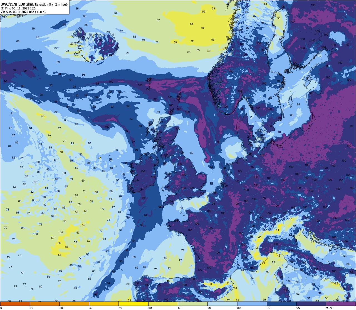This screenshot has height=310, width=356.
Task: Select the 10–20 orange legend color band
Action: coord(44,304)
